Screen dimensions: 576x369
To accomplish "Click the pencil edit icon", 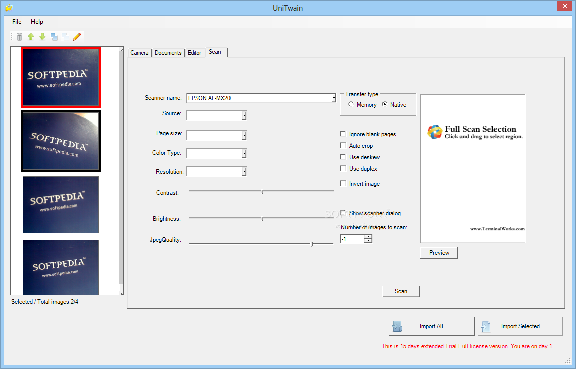I will [77, 36].
